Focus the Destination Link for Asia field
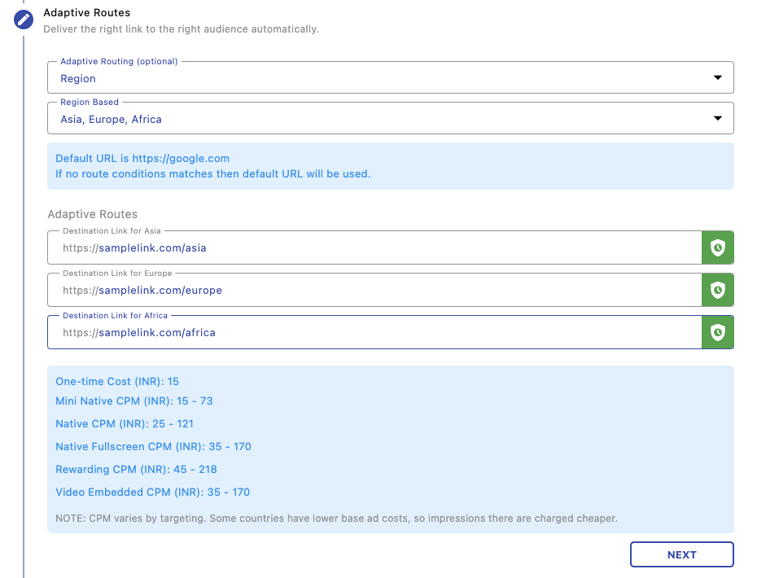Image resolution: width=757 pixels, height=578 pixels. tap(374, 248)
